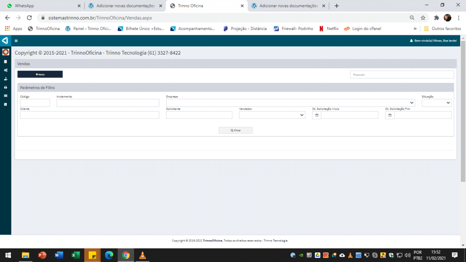Screen dimensions: 466x262
Task: Click the Trinno Tecnologia footer link
Action: point(275,241)
